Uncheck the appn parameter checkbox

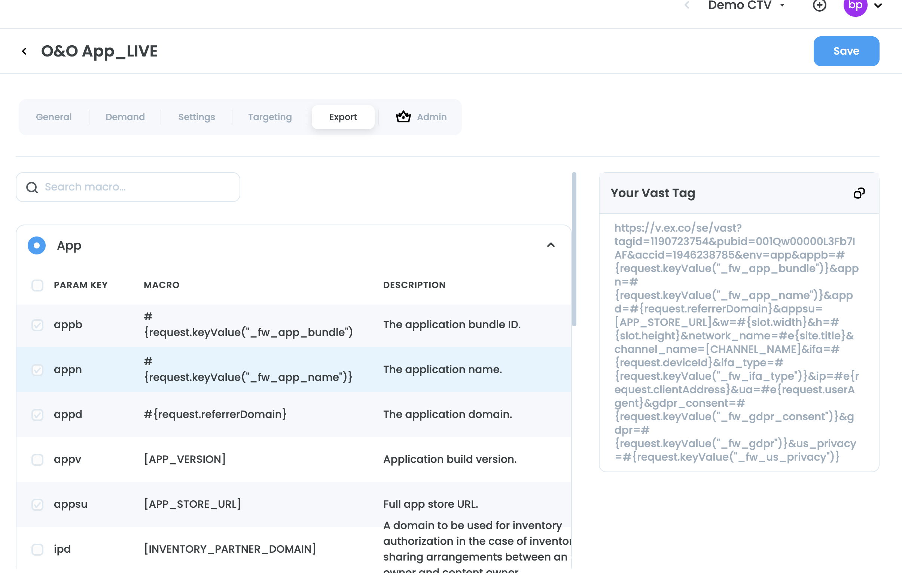point(37,370)
